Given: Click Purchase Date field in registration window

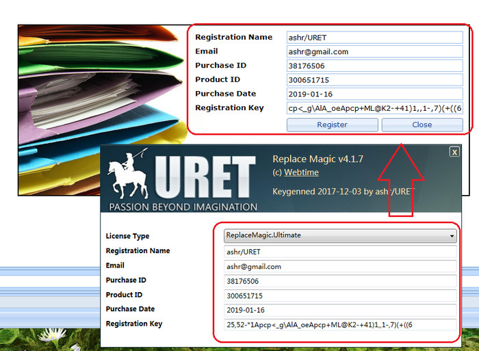Looking at the screenshot, I should [374, 94].
